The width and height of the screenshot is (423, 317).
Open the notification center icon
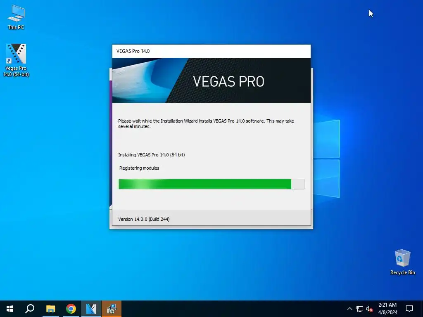click(x=409, y=309)
